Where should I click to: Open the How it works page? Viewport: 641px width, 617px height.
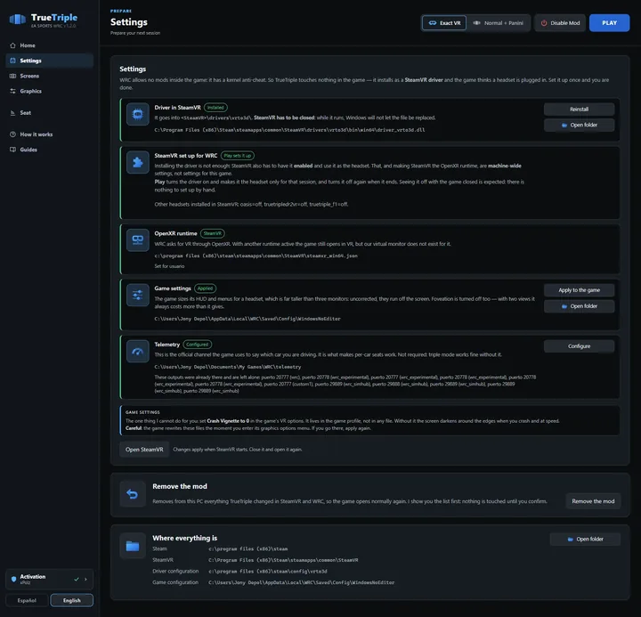point(50,134)
